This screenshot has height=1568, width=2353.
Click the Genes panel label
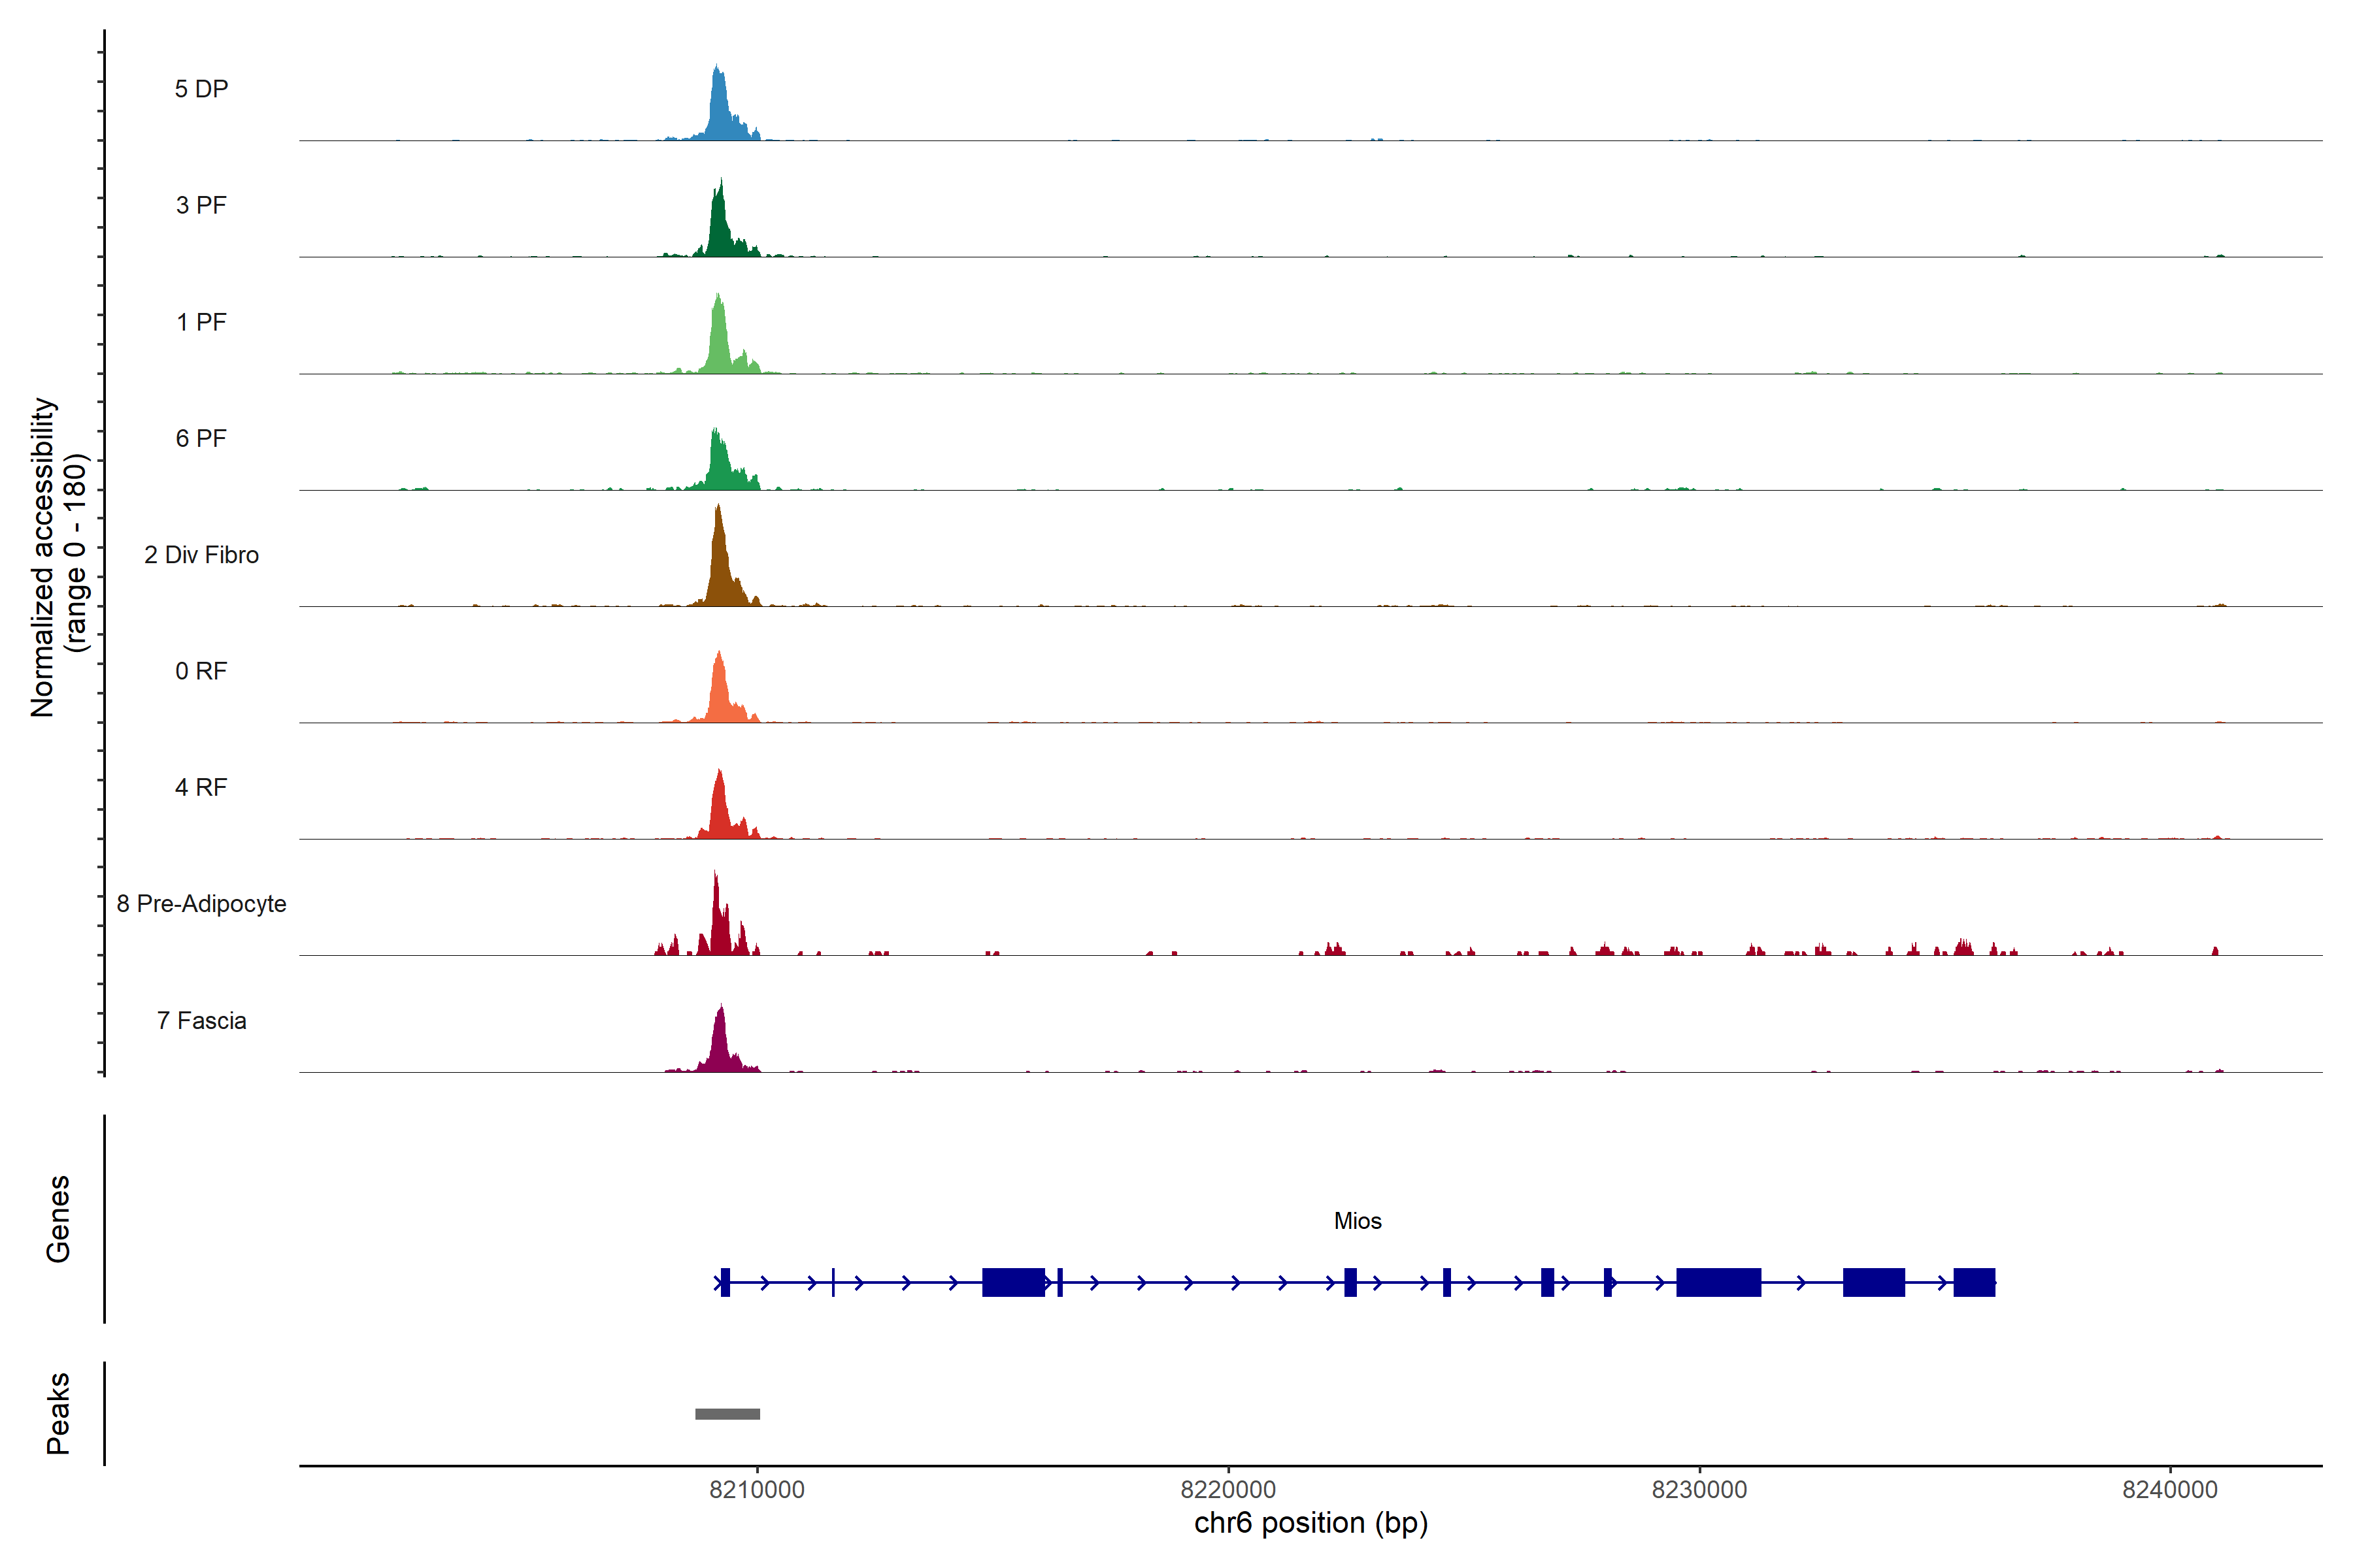click(58, 1219)
